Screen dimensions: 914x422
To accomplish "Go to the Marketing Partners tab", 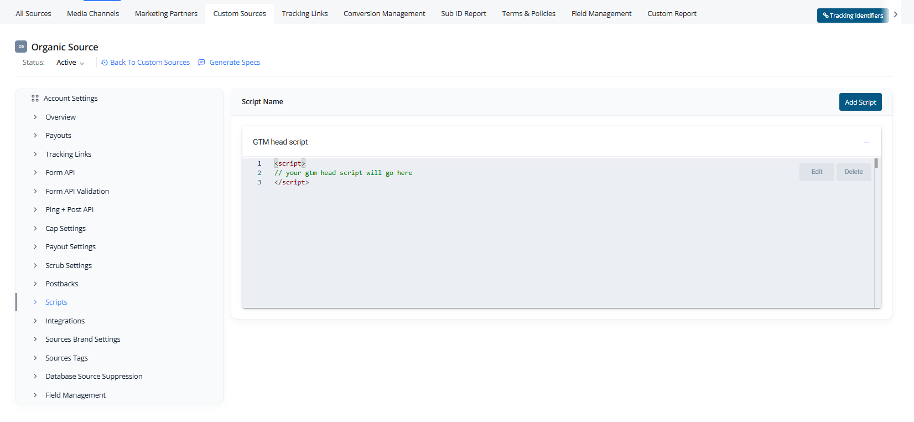I will click(166, 13).
